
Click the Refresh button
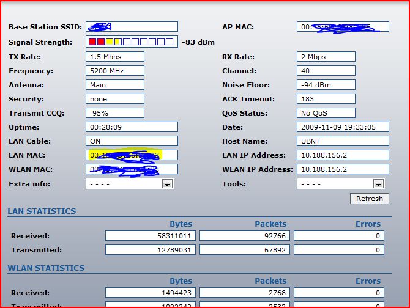pos(369,199)
